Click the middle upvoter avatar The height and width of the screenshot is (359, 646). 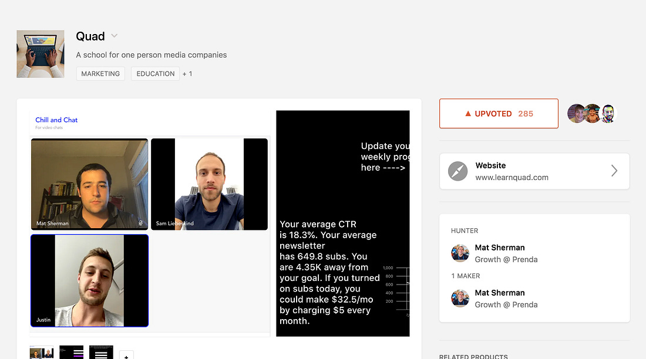point(593,113)
